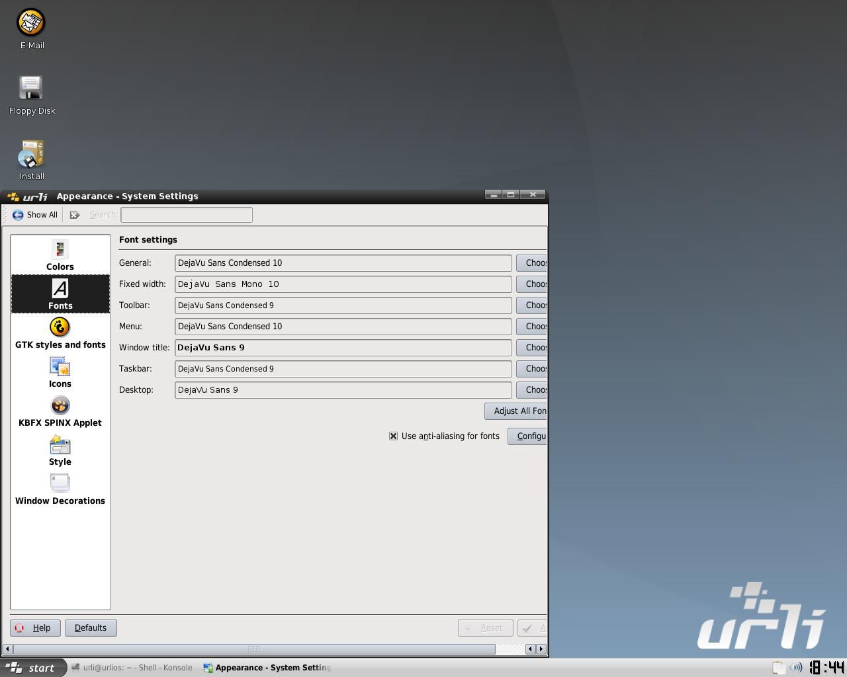Click the clock showing 18:44
This screenshot has height=677, width=847.
[x=827, y=668]
